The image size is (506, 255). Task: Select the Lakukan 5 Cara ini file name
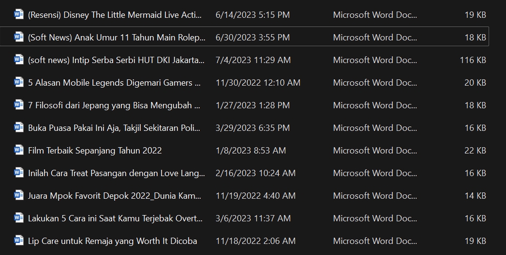click(115, 218)
